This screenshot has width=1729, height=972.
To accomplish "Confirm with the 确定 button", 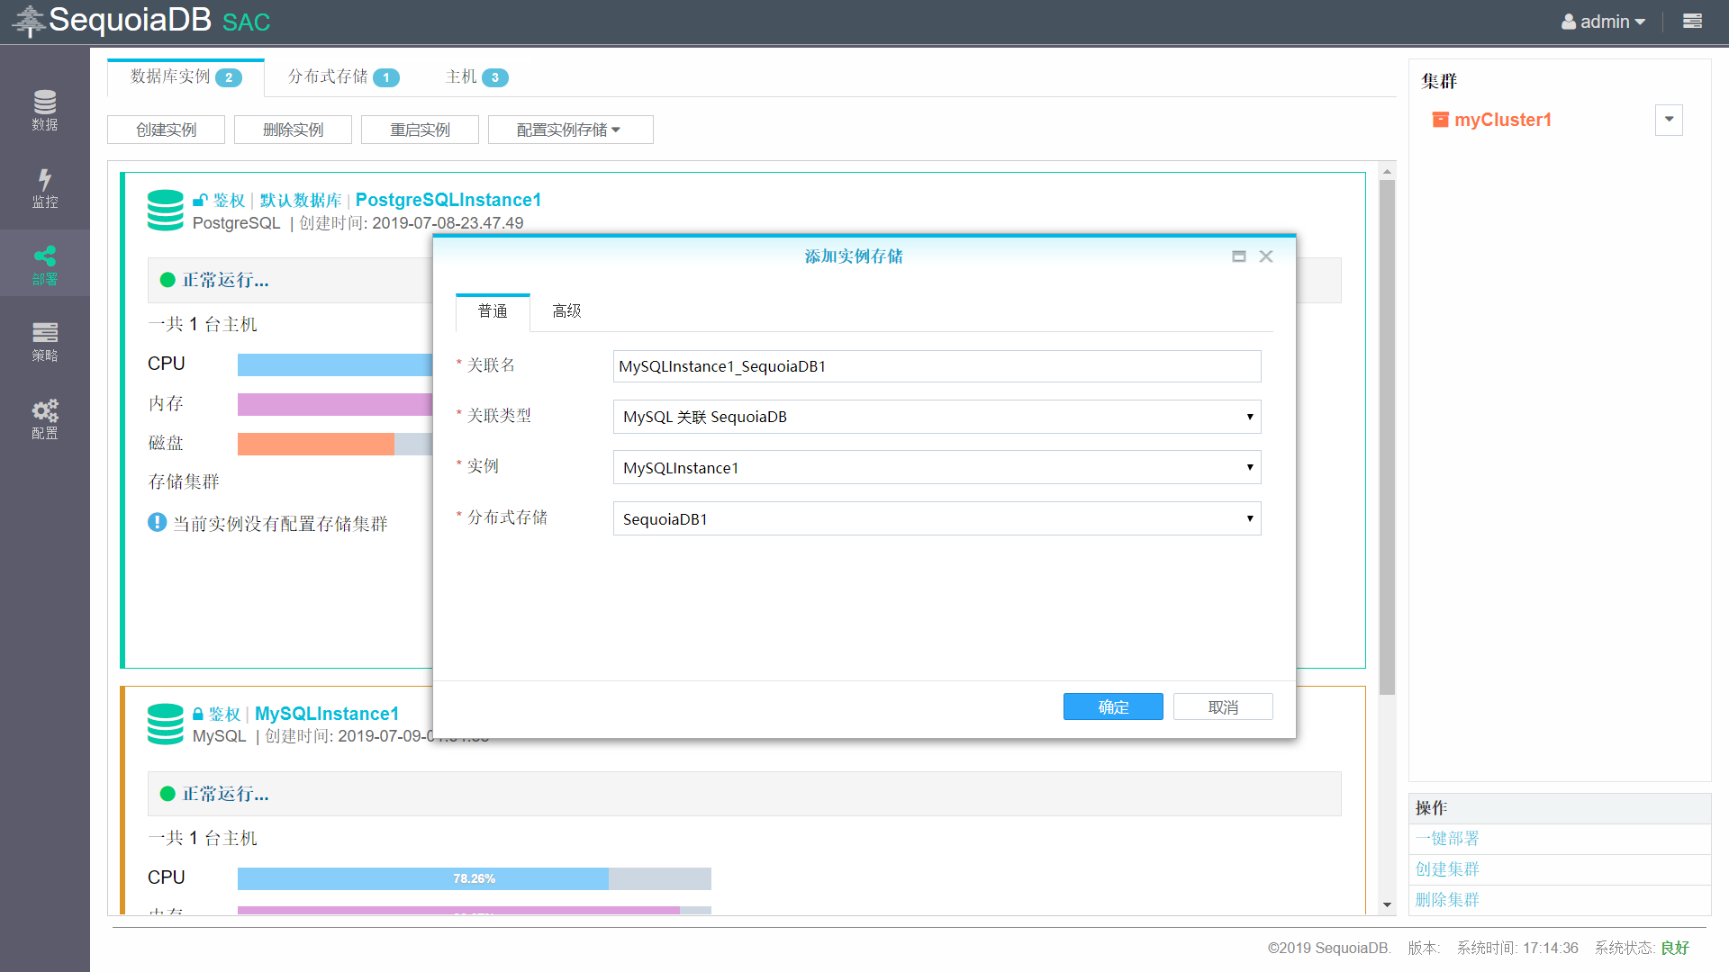I will tap(1113, 707).
